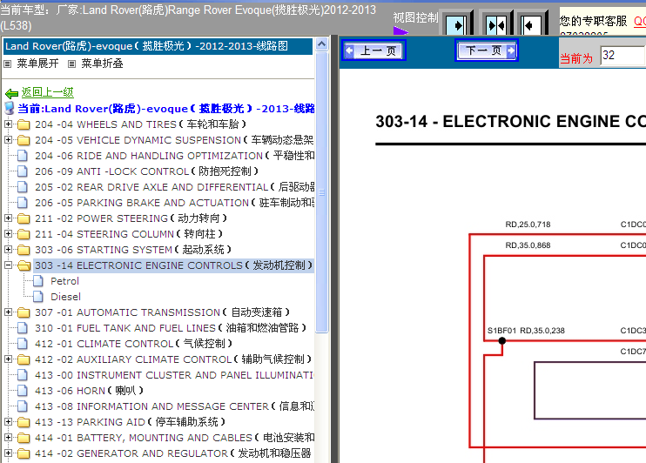This screenshot has height=463, width=646.
Task: Click folder icon for 204-04 Wheels and Tires
Action: [24, 124]
